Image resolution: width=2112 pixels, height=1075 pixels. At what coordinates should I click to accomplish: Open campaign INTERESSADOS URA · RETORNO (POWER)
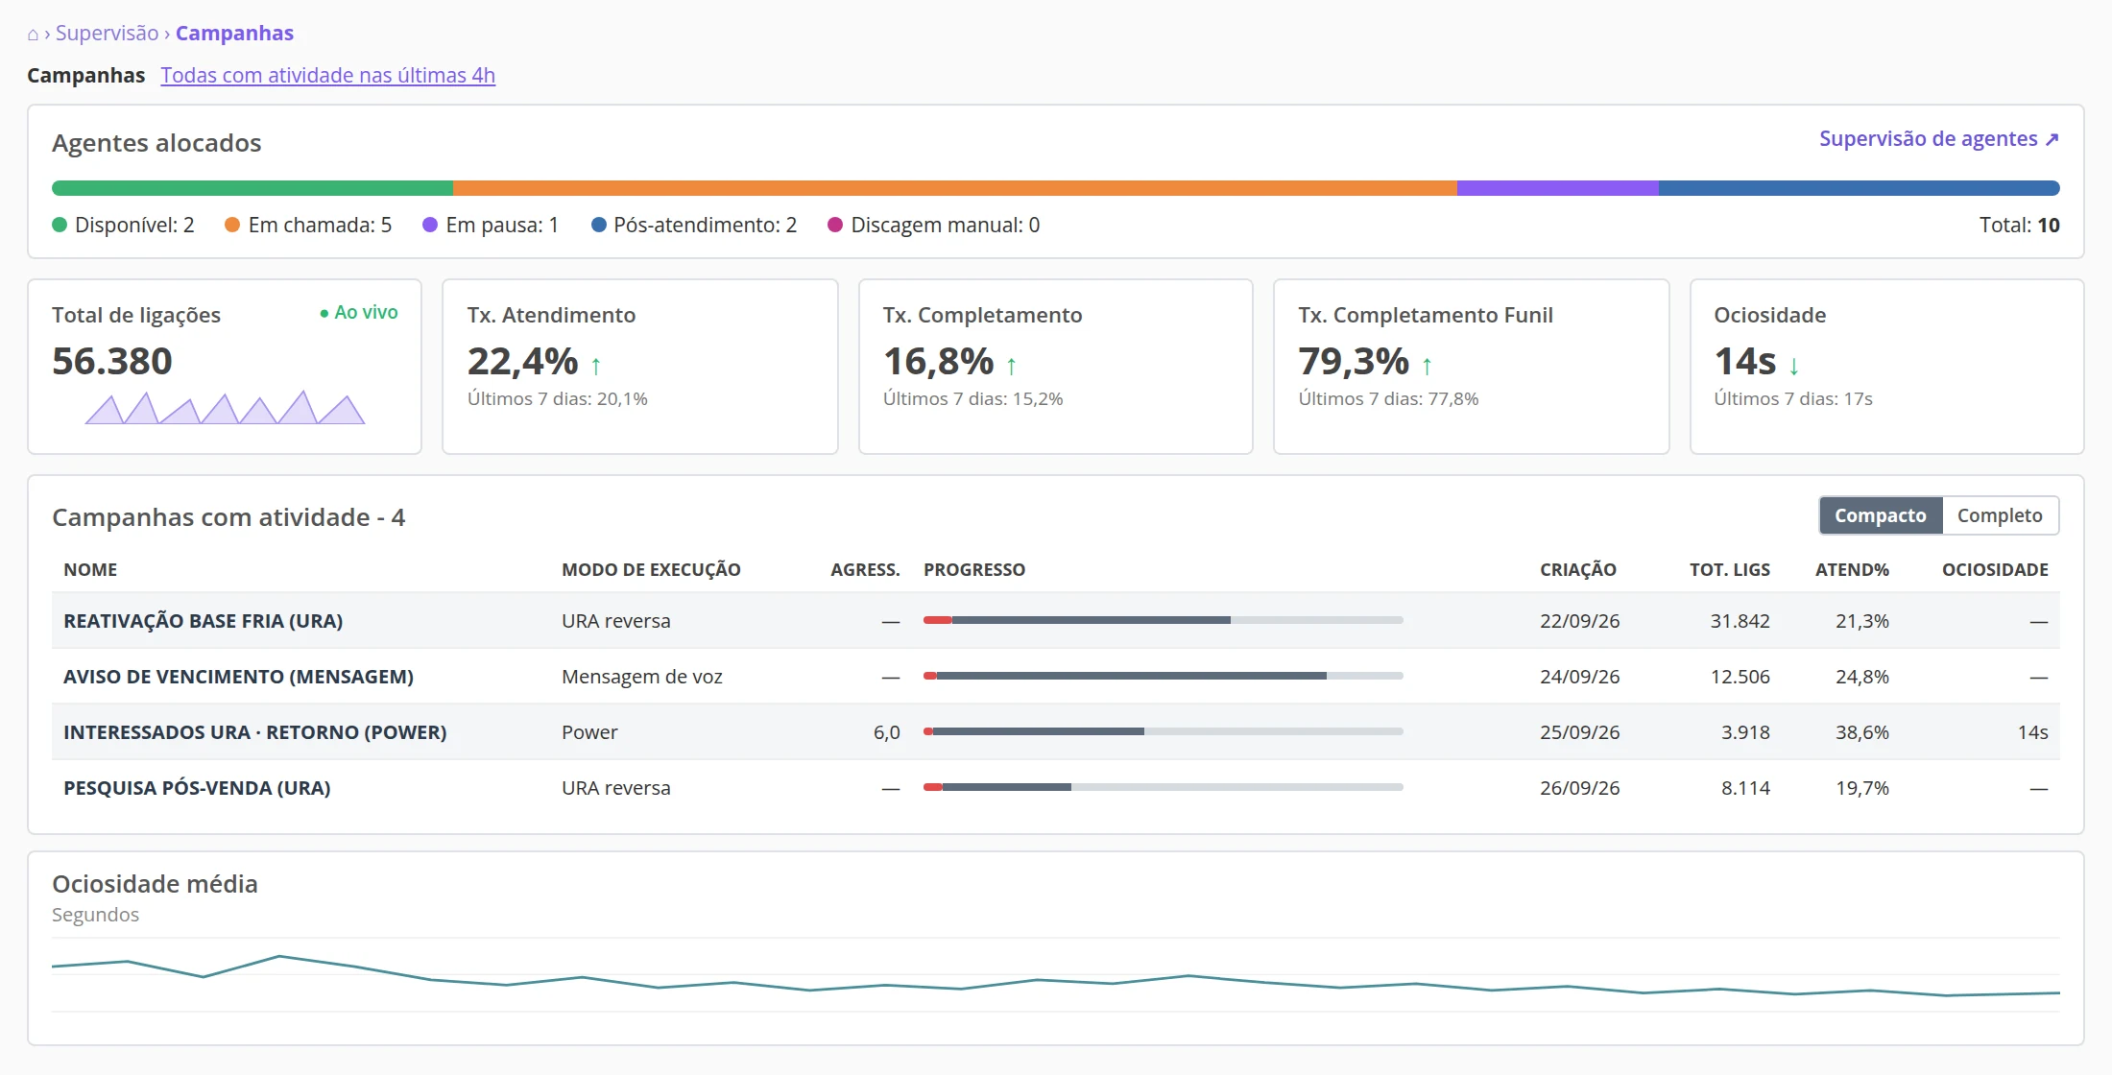click(x=254, y=732)
